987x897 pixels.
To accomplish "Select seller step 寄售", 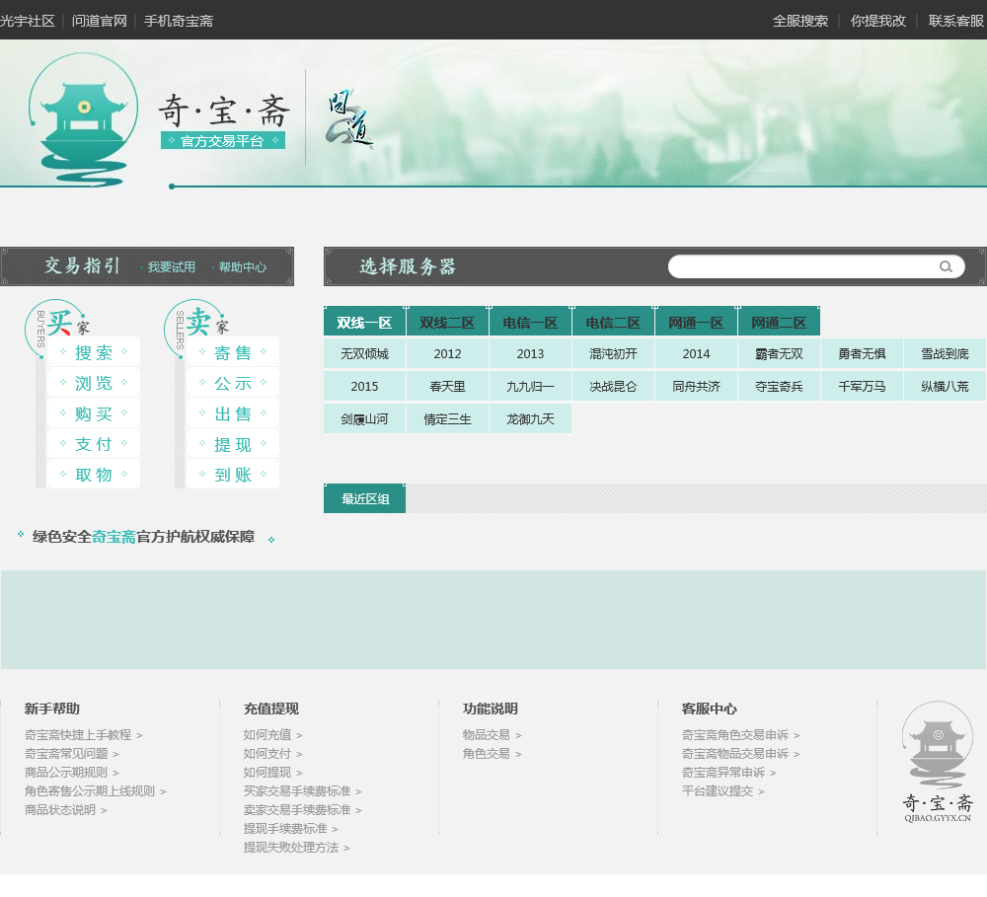I will click(233, 352).
